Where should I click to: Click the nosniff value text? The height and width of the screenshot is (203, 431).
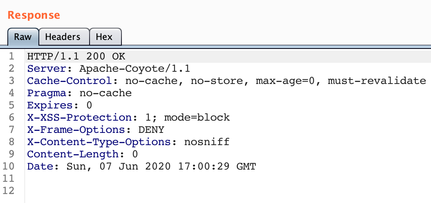point(207,142)
